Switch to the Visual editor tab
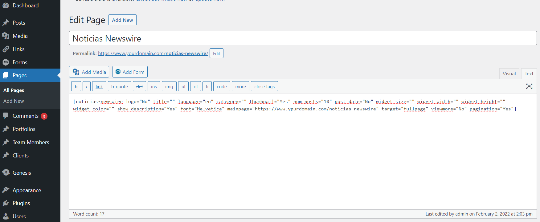The image size is (540, 222). pyautogui.click(x=509, y=74)
